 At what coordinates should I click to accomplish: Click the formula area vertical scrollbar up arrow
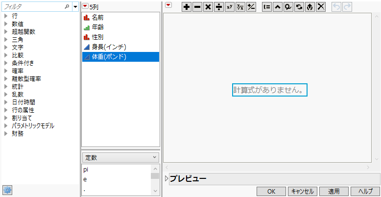click(x=377, y=17)
